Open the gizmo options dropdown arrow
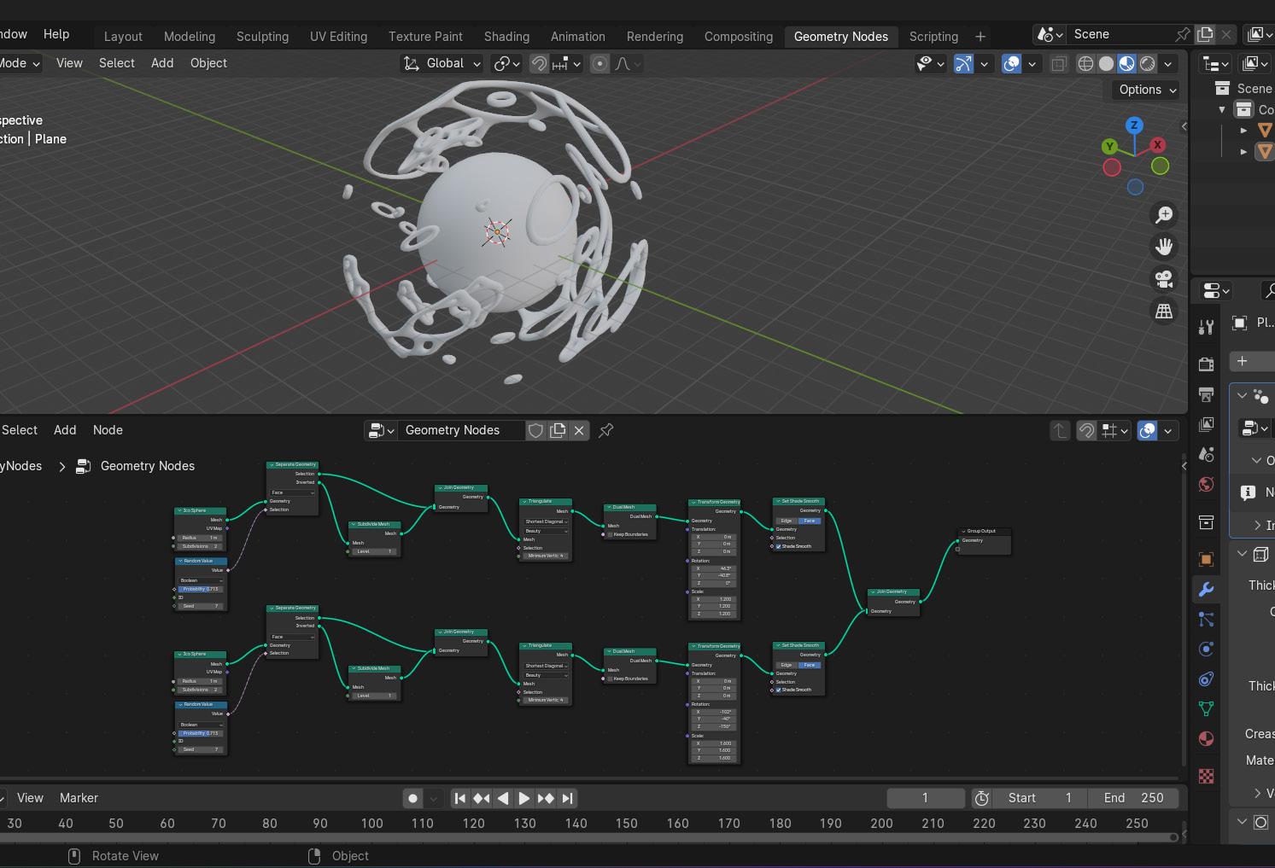 pos(984,63)
